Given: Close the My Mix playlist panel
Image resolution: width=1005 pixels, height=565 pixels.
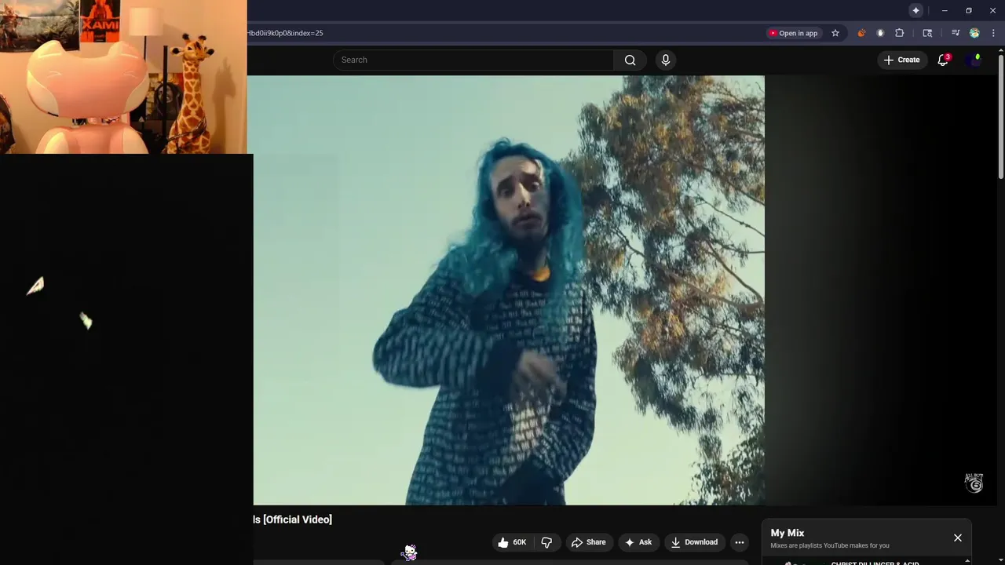Looking at the screenshot, I should tap(958, 538).
